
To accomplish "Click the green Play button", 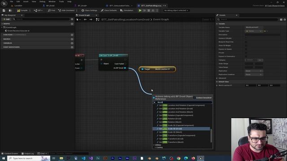I will (x=140, y=10).
